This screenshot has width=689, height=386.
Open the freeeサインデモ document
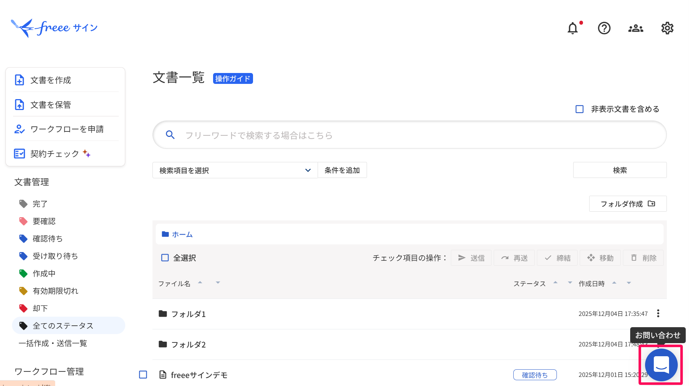(x=199, y=375)
